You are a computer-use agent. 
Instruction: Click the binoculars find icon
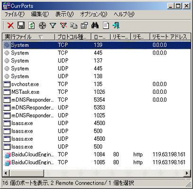coord(95,25)
